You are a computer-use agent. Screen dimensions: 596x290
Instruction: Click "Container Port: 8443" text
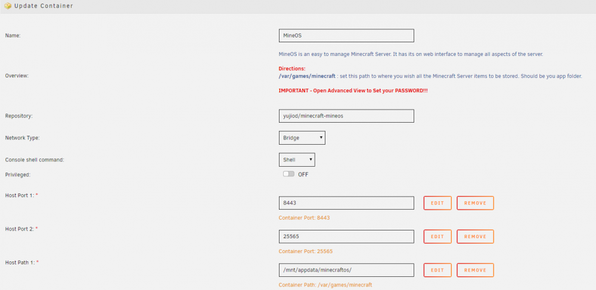[304, 218]
